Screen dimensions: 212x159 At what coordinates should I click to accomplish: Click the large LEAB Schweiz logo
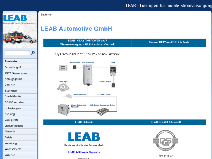point(84,137)
